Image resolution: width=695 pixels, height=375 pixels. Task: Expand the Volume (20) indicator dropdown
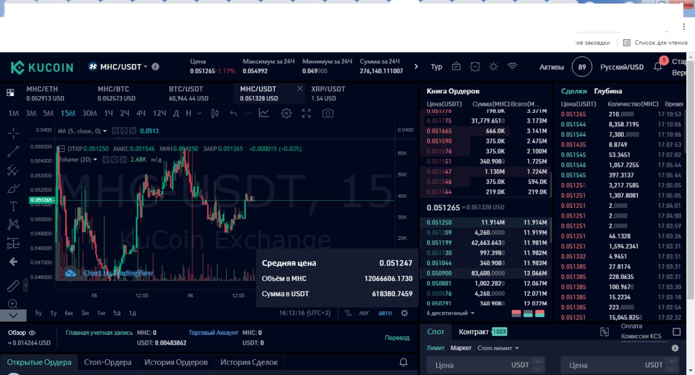click(x=96, y=160)
